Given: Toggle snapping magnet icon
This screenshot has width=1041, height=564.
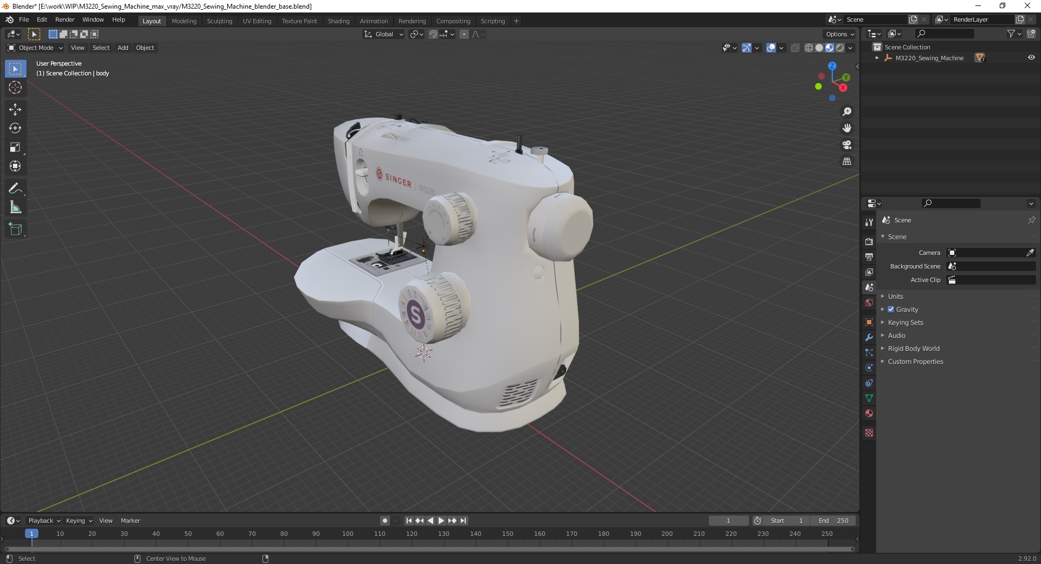Looking at the screenshot, I should pos(433,34).
